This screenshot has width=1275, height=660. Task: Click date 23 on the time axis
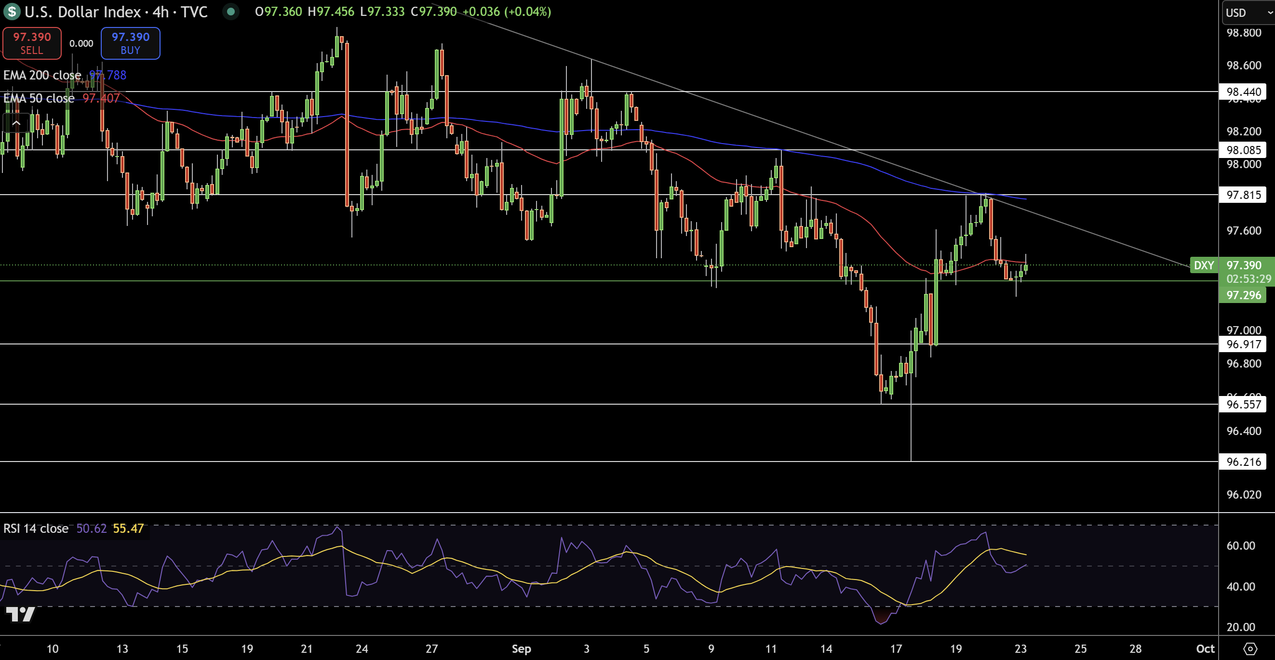click(1020, 648)
